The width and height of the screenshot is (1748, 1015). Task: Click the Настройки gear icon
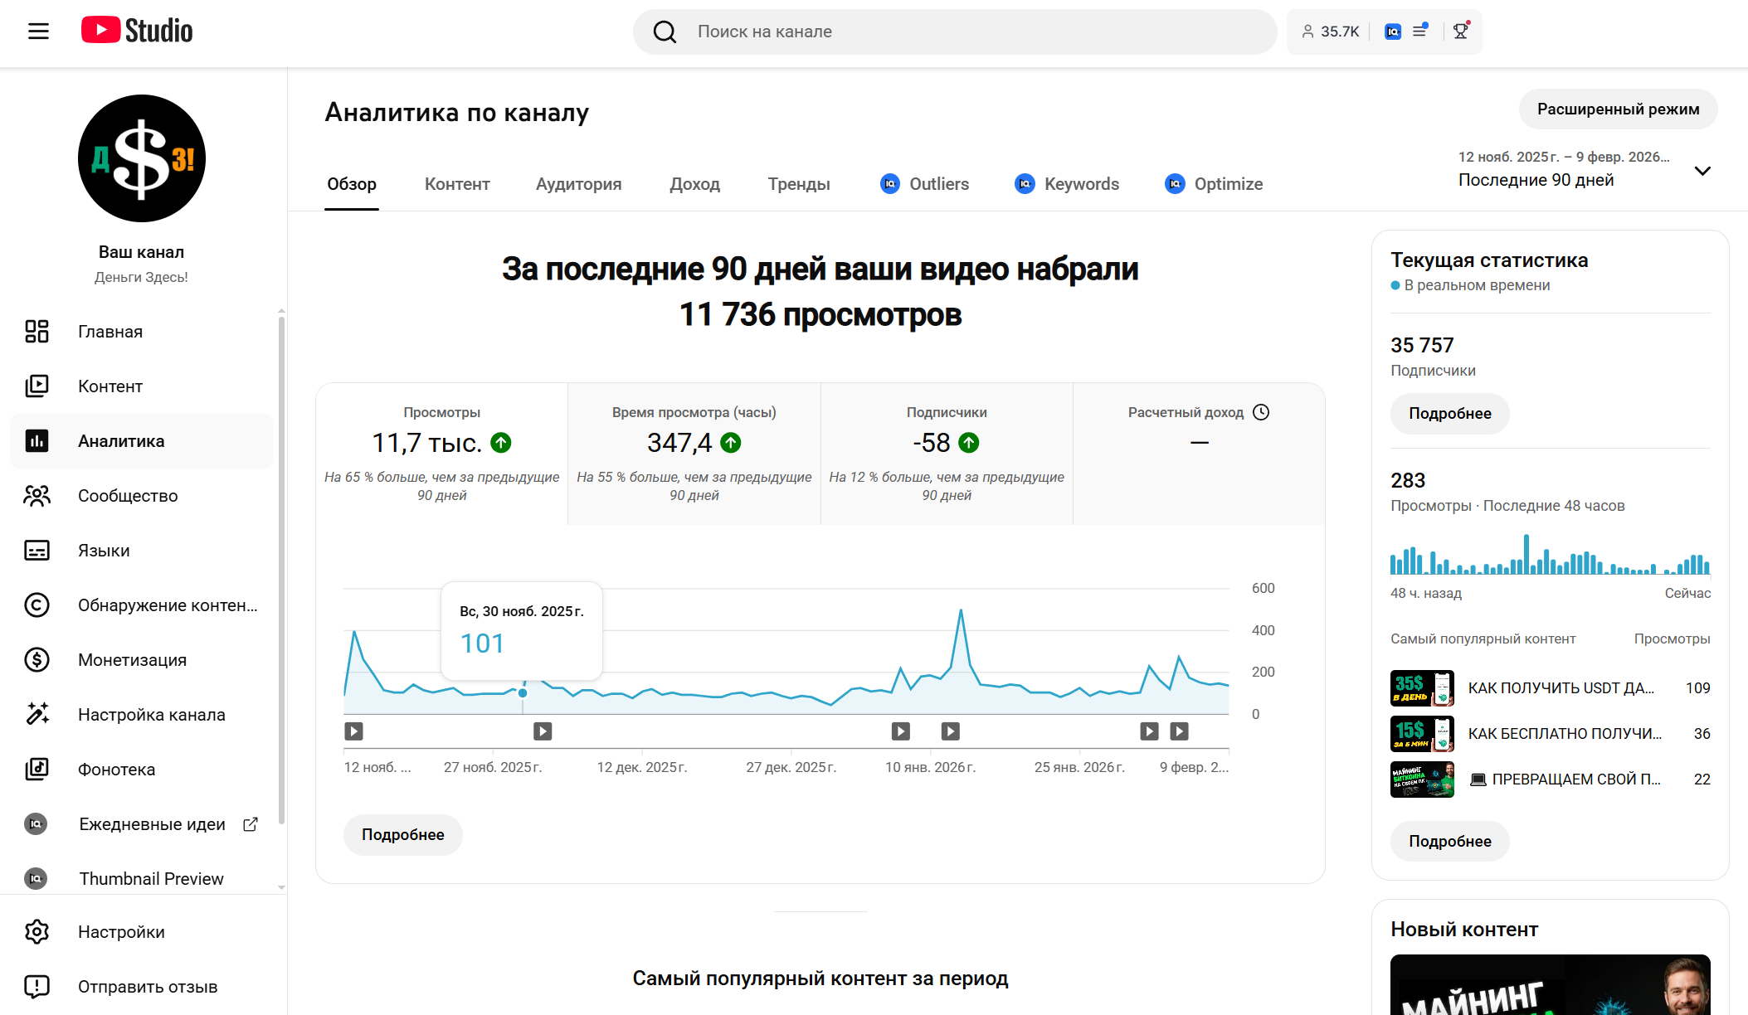(37, 932)
